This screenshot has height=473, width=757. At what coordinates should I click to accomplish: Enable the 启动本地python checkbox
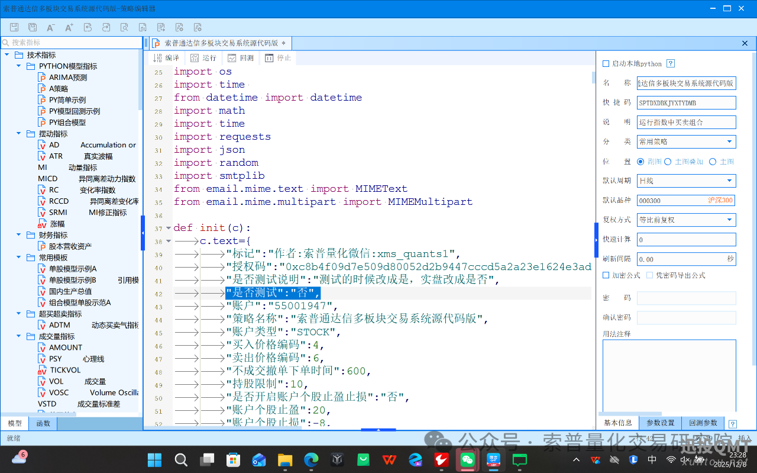click(606, 64)
